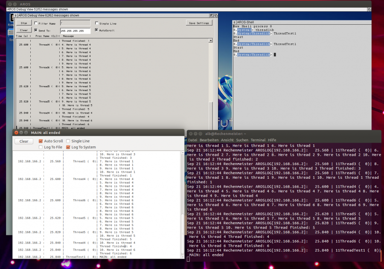Enable Log To File in MAIN window
The width and height of the screenshot is (384, 269).
tap(41, 147)
